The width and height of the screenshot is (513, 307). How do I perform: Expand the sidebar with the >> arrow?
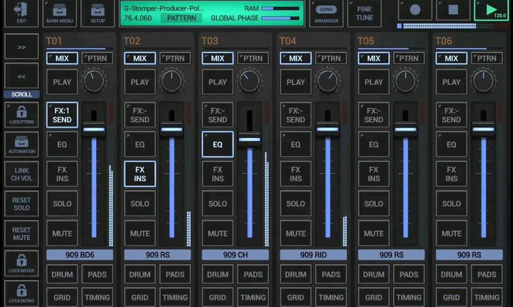click(21, 47)
